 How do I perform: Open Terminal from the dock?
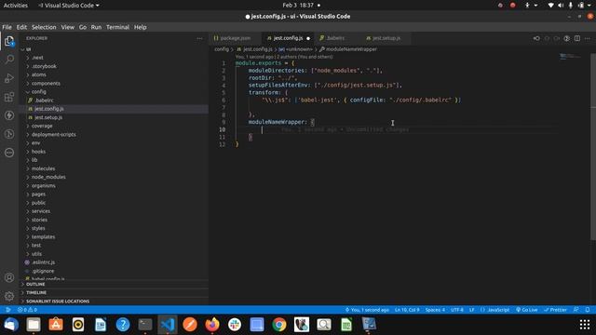point(145,325)
